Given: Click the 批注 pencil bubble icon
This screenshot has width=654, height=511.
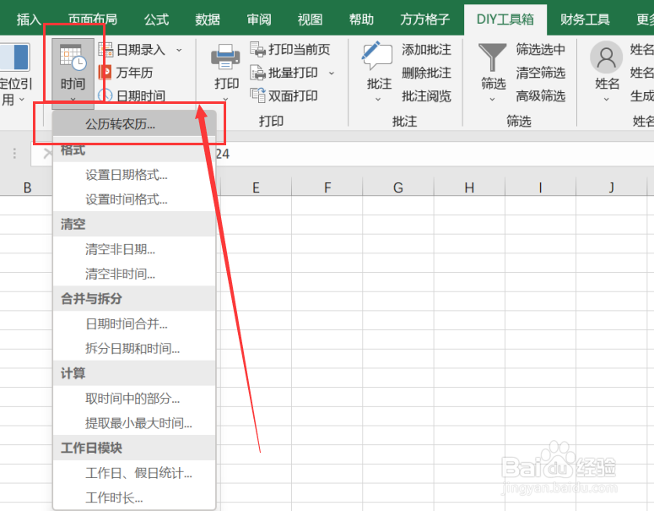Looking at the screenshot, I should pos(378,56).
